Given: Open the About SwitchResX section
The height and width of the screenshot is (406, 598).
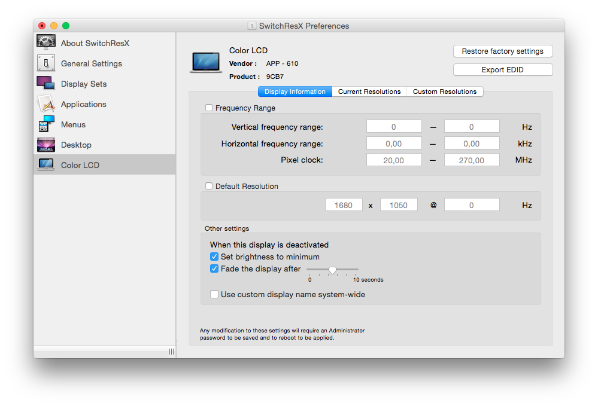Looking at the screenshot, I should point(105,43).
